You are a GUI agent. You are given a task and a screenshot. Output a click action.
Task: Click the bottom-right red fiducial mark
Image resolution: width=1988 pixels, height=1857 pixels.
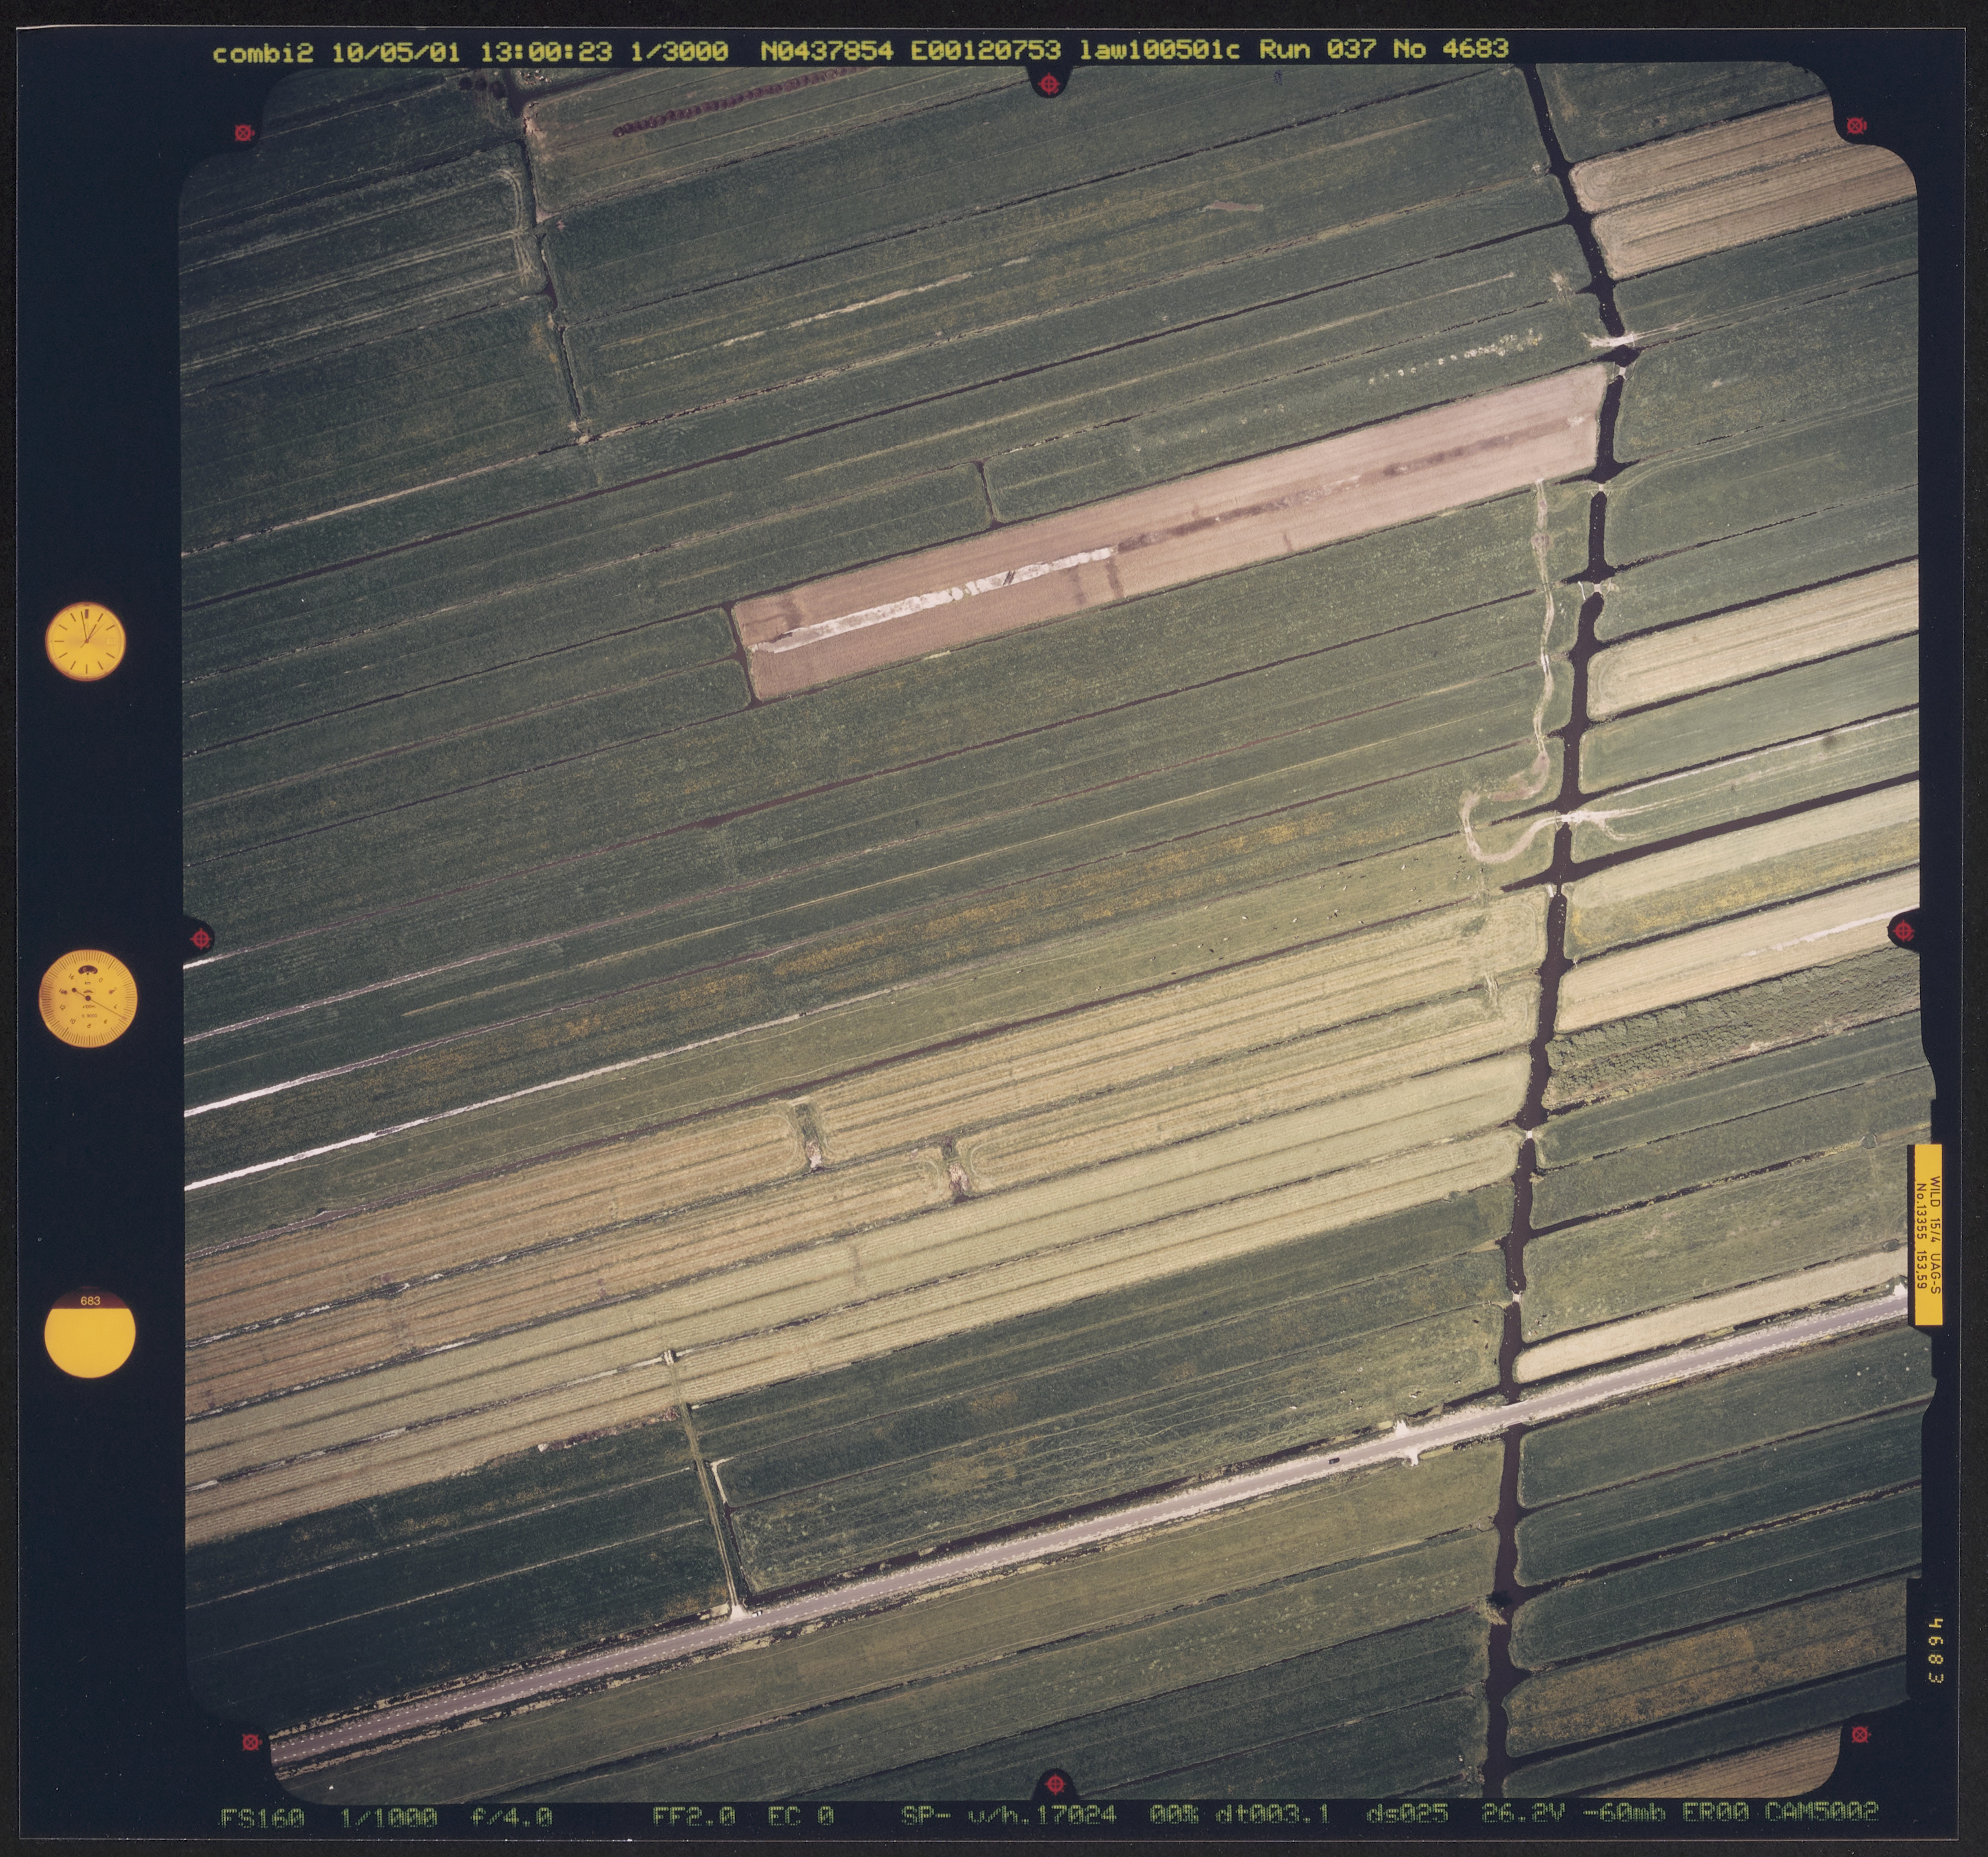[x=1860, y=1735]
